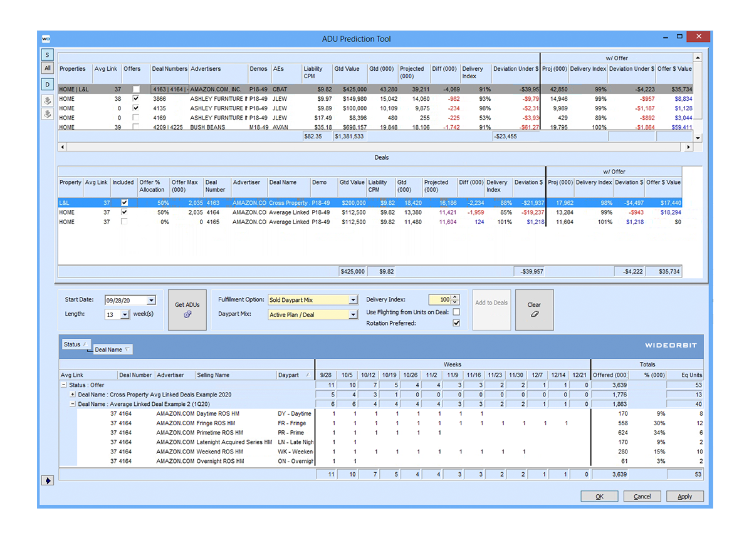Screen dimensions: 749x538
Task: Click the Apply button
Action: (x=684, y=497)
